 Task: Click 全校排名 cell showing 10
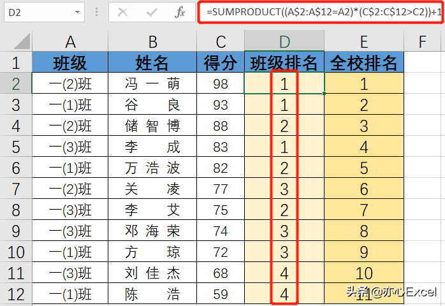click(364, 272)
